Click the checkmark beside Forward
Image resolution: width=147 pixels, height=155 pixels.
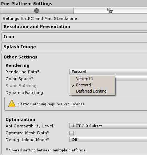pos(73,85)
